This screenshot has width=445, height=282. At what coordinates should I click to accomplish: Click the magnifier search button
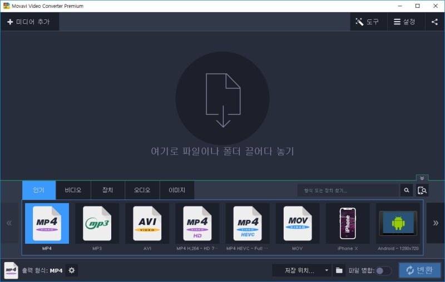[407, 190]
